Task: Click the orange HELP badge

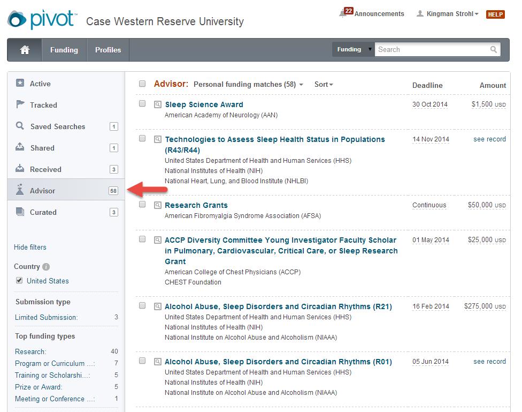Action: point(495,14)
